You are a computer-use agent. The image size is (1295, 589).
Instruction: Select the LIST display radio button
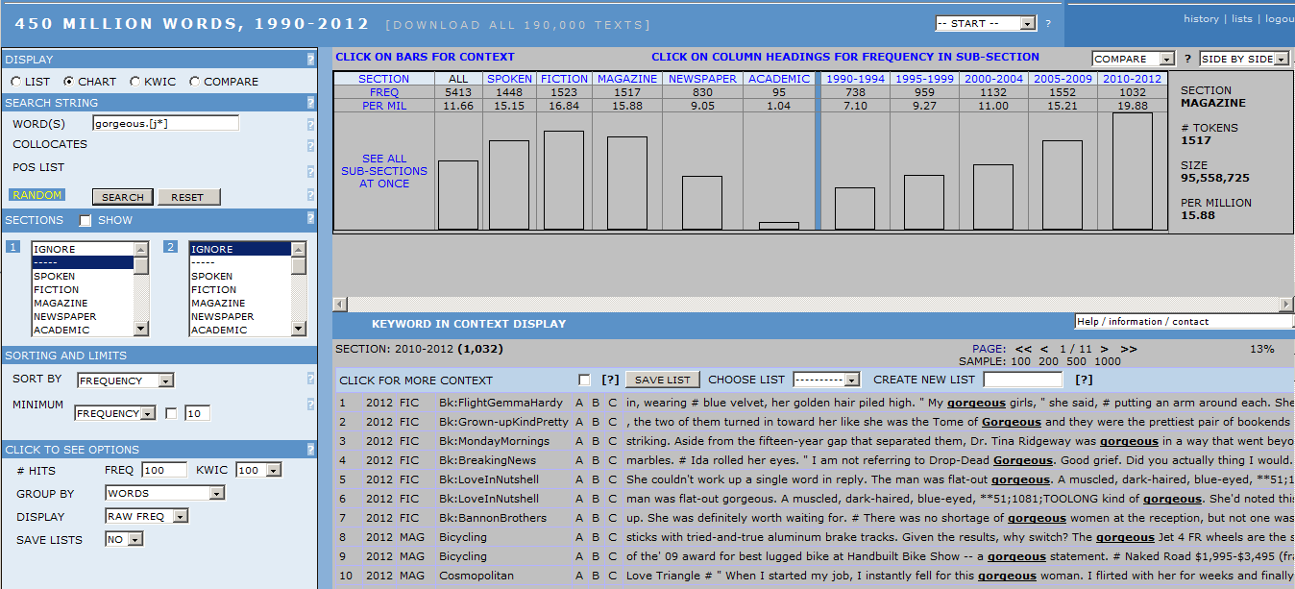[x=16, y=82]
